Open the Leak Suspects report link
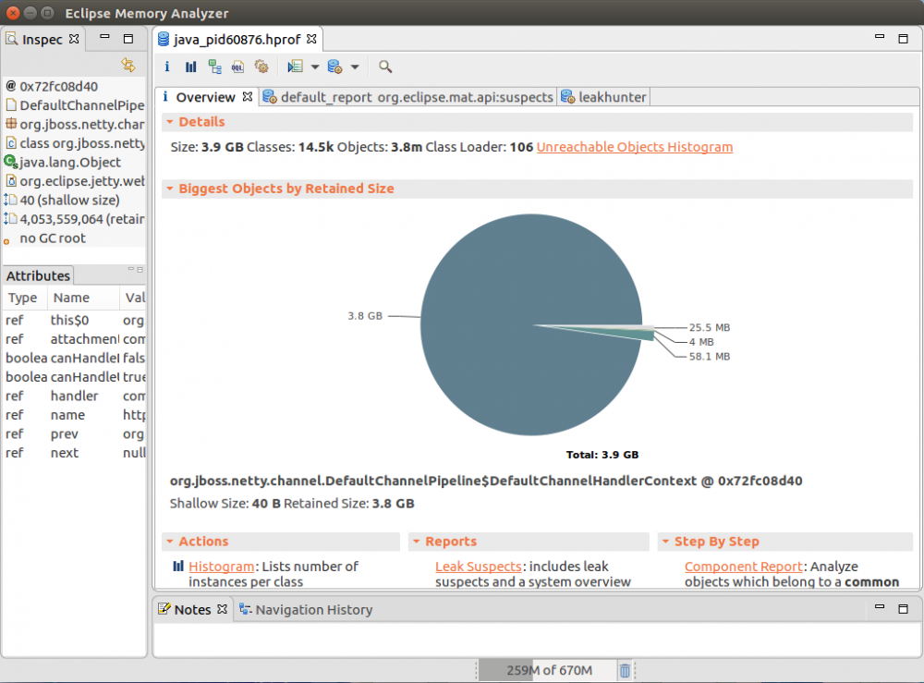 click(x=478, y=567)
